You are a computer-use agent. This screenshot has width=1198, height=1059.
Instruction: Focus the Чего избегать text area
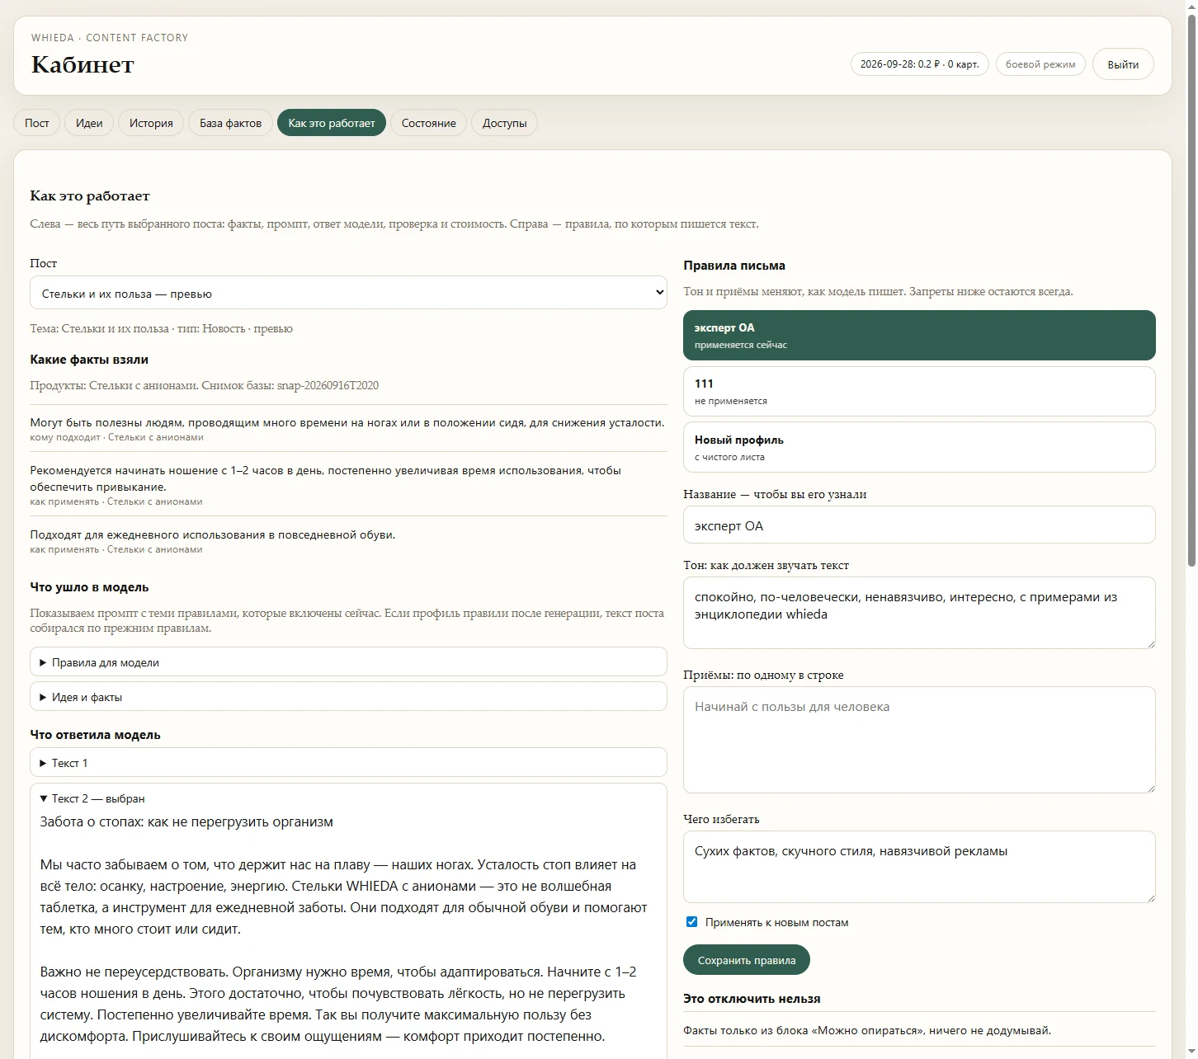pyautogui.click(x=919, y=867)
